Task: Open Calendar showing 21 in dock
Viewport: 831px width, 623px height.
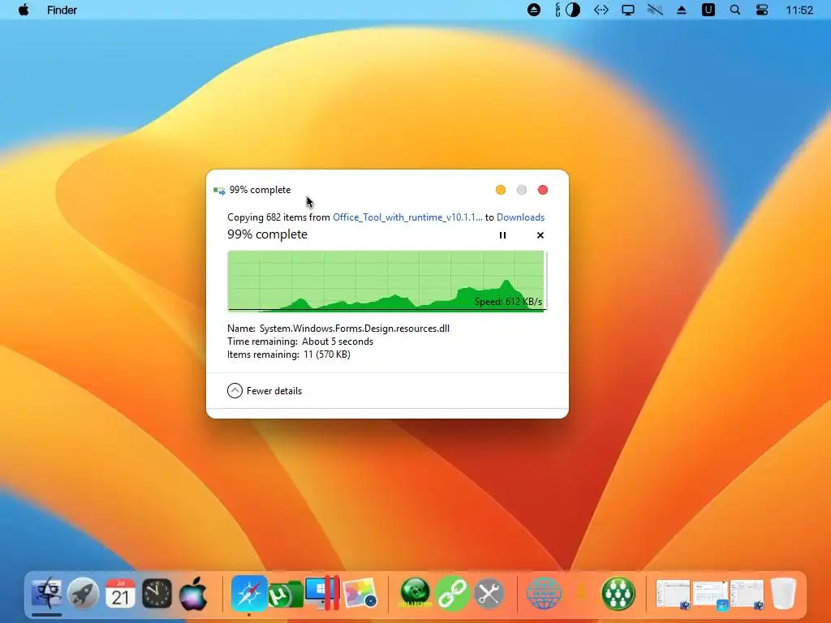Action: [x=120, y=593]
